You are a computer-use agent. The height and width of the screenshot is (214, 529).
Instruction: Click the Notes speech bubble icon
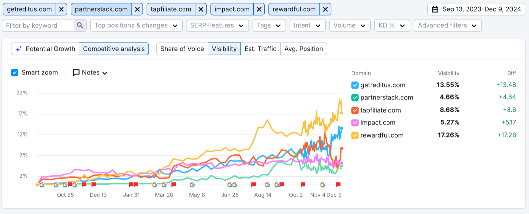[76, 73]
